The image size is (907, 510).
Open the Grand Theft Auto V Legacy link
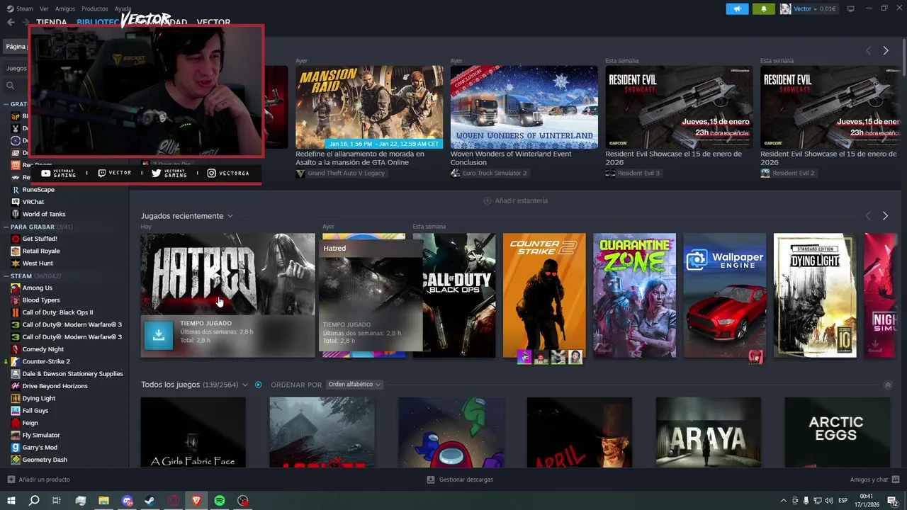(x=340, y=173)
